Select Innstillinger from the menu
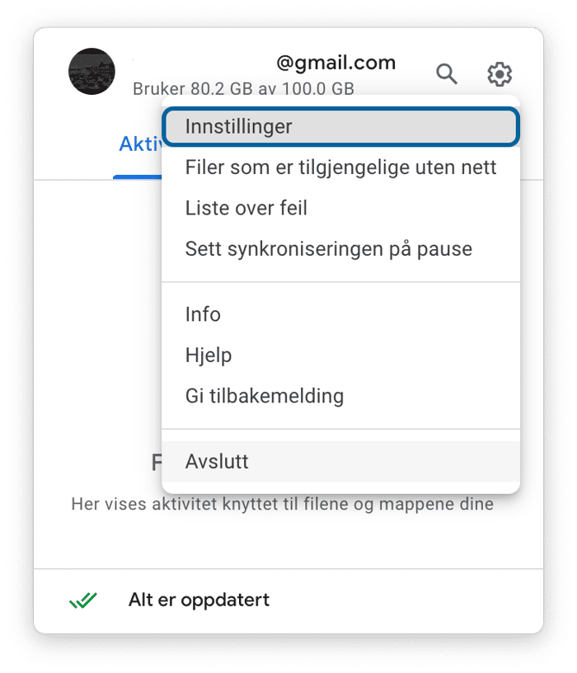Image resolution: width=577 pixels, height=673 pixels. pyautogui.click(x=341, y=127)
